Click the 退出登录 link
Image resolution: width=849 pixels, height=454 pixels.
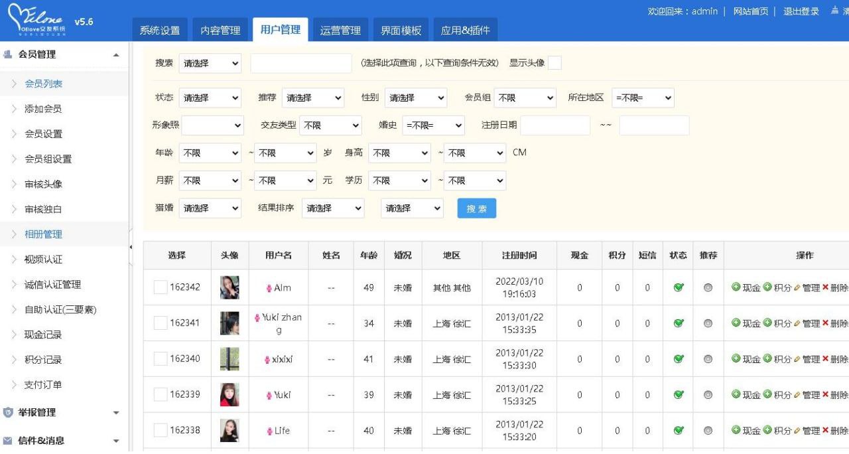[801, 11]
